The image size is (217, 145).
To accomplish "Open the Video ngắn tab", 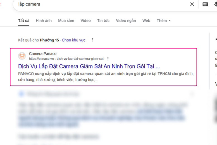I will (x=126, y=21).
